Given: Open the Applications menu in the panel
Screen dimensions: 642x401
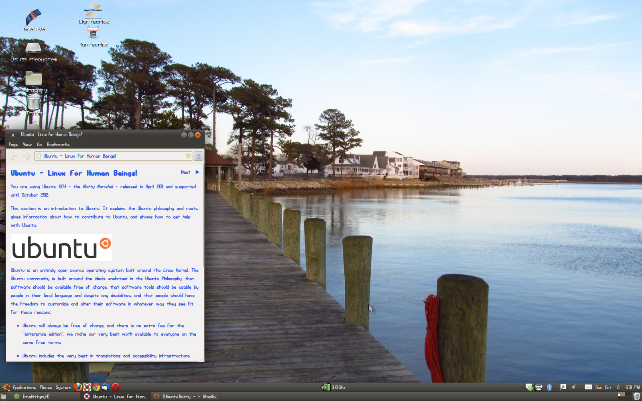Looking at the screenshot, I should 24,387.
